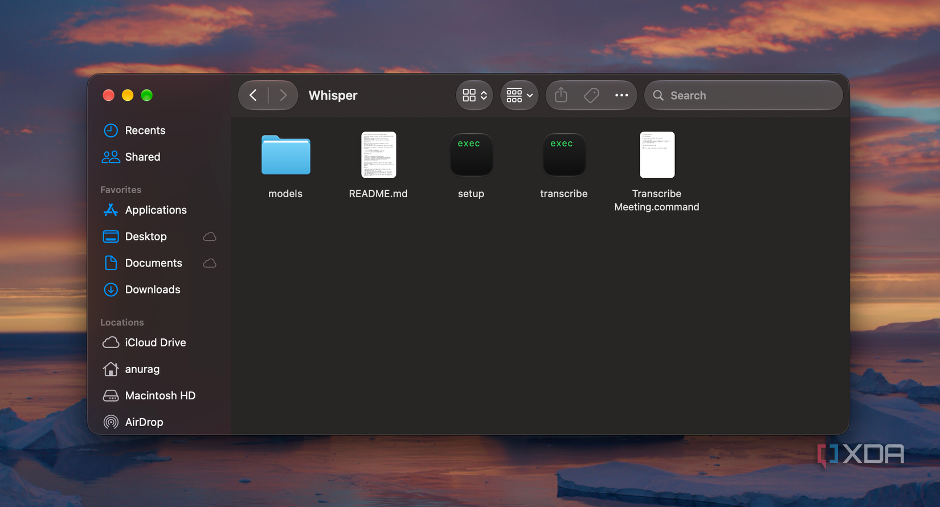Open the More actions ellipsis menu

tap(622, 95)
